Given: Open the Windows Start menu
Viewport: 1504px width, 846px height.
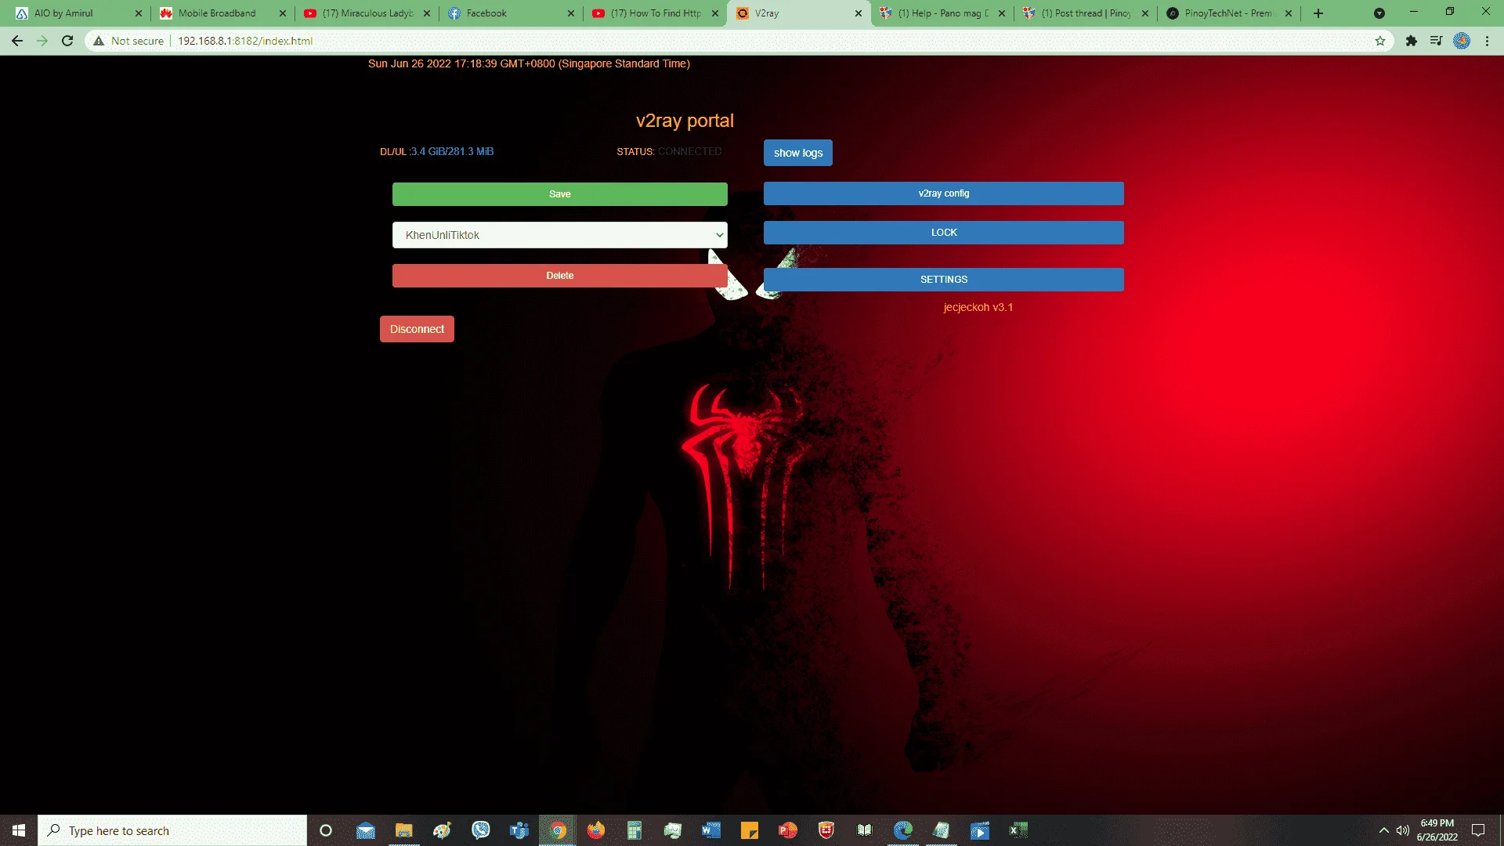Looking at the screenshot, I should tap(19, 830).
